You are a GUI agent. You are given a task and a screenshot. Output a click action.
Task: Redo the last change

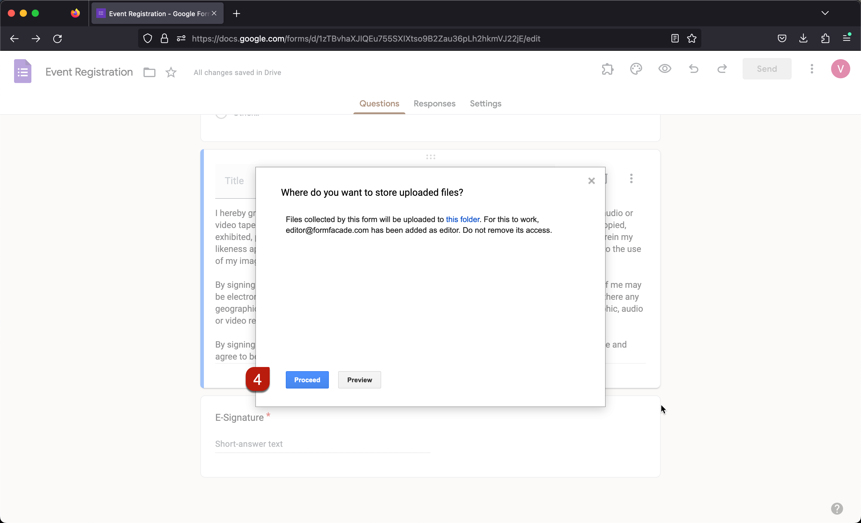click(x=722, y=69)
